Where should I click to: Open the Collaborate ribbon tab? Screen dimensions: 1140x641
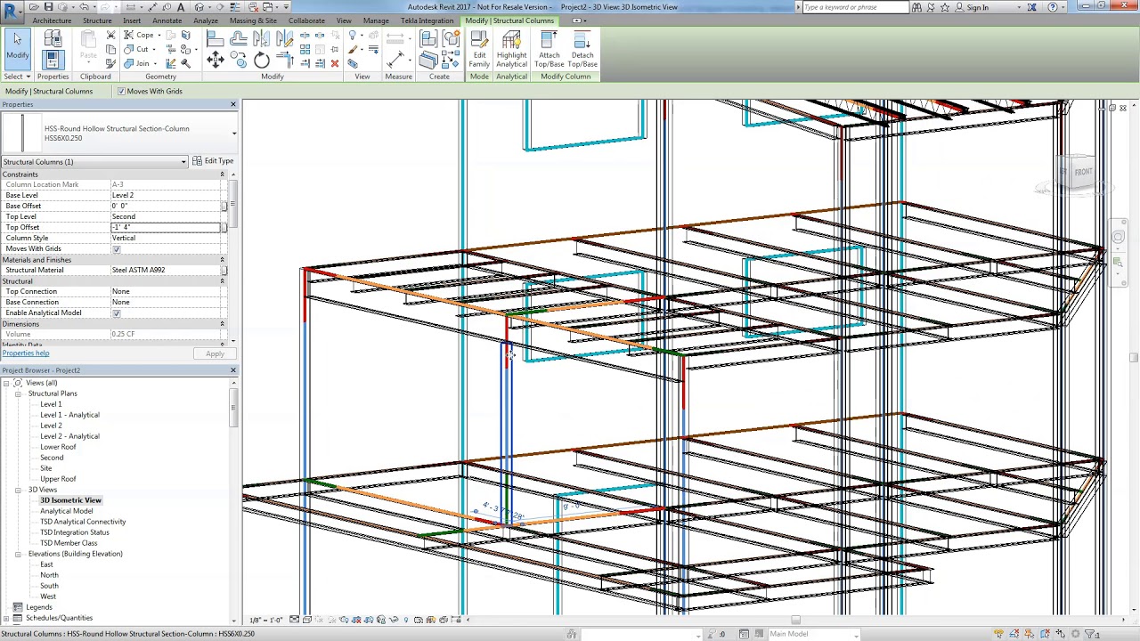(306, 20)
